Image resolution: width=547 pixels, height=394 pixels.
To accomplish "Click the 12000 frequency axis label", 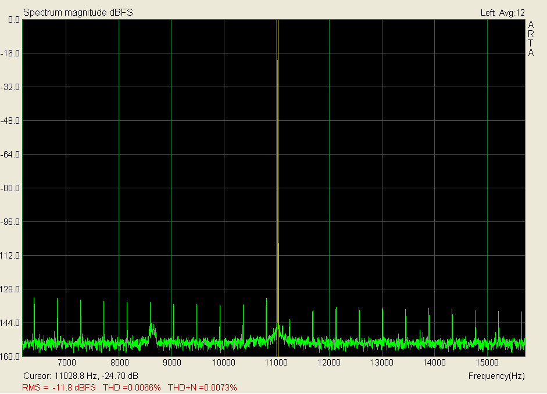I will click(x=329, y=363).
